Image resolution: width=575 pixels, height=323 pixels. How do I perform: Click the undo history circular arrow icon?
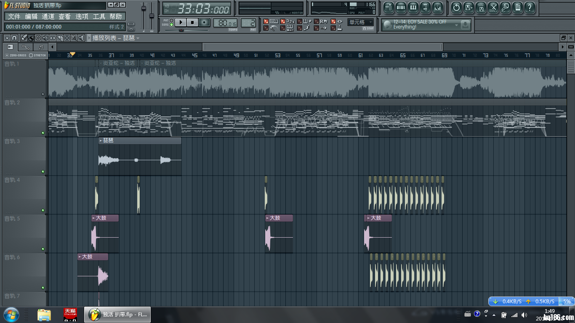coord(456,8)
